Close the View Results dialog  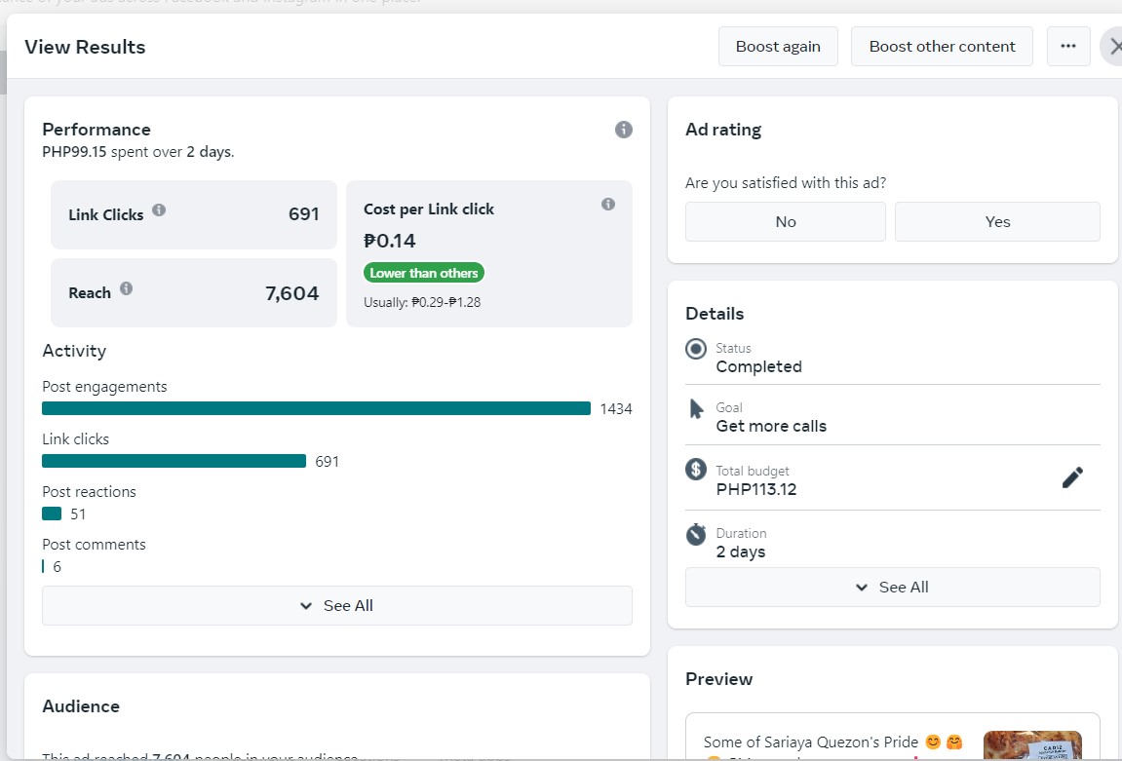coord(1113,47)
